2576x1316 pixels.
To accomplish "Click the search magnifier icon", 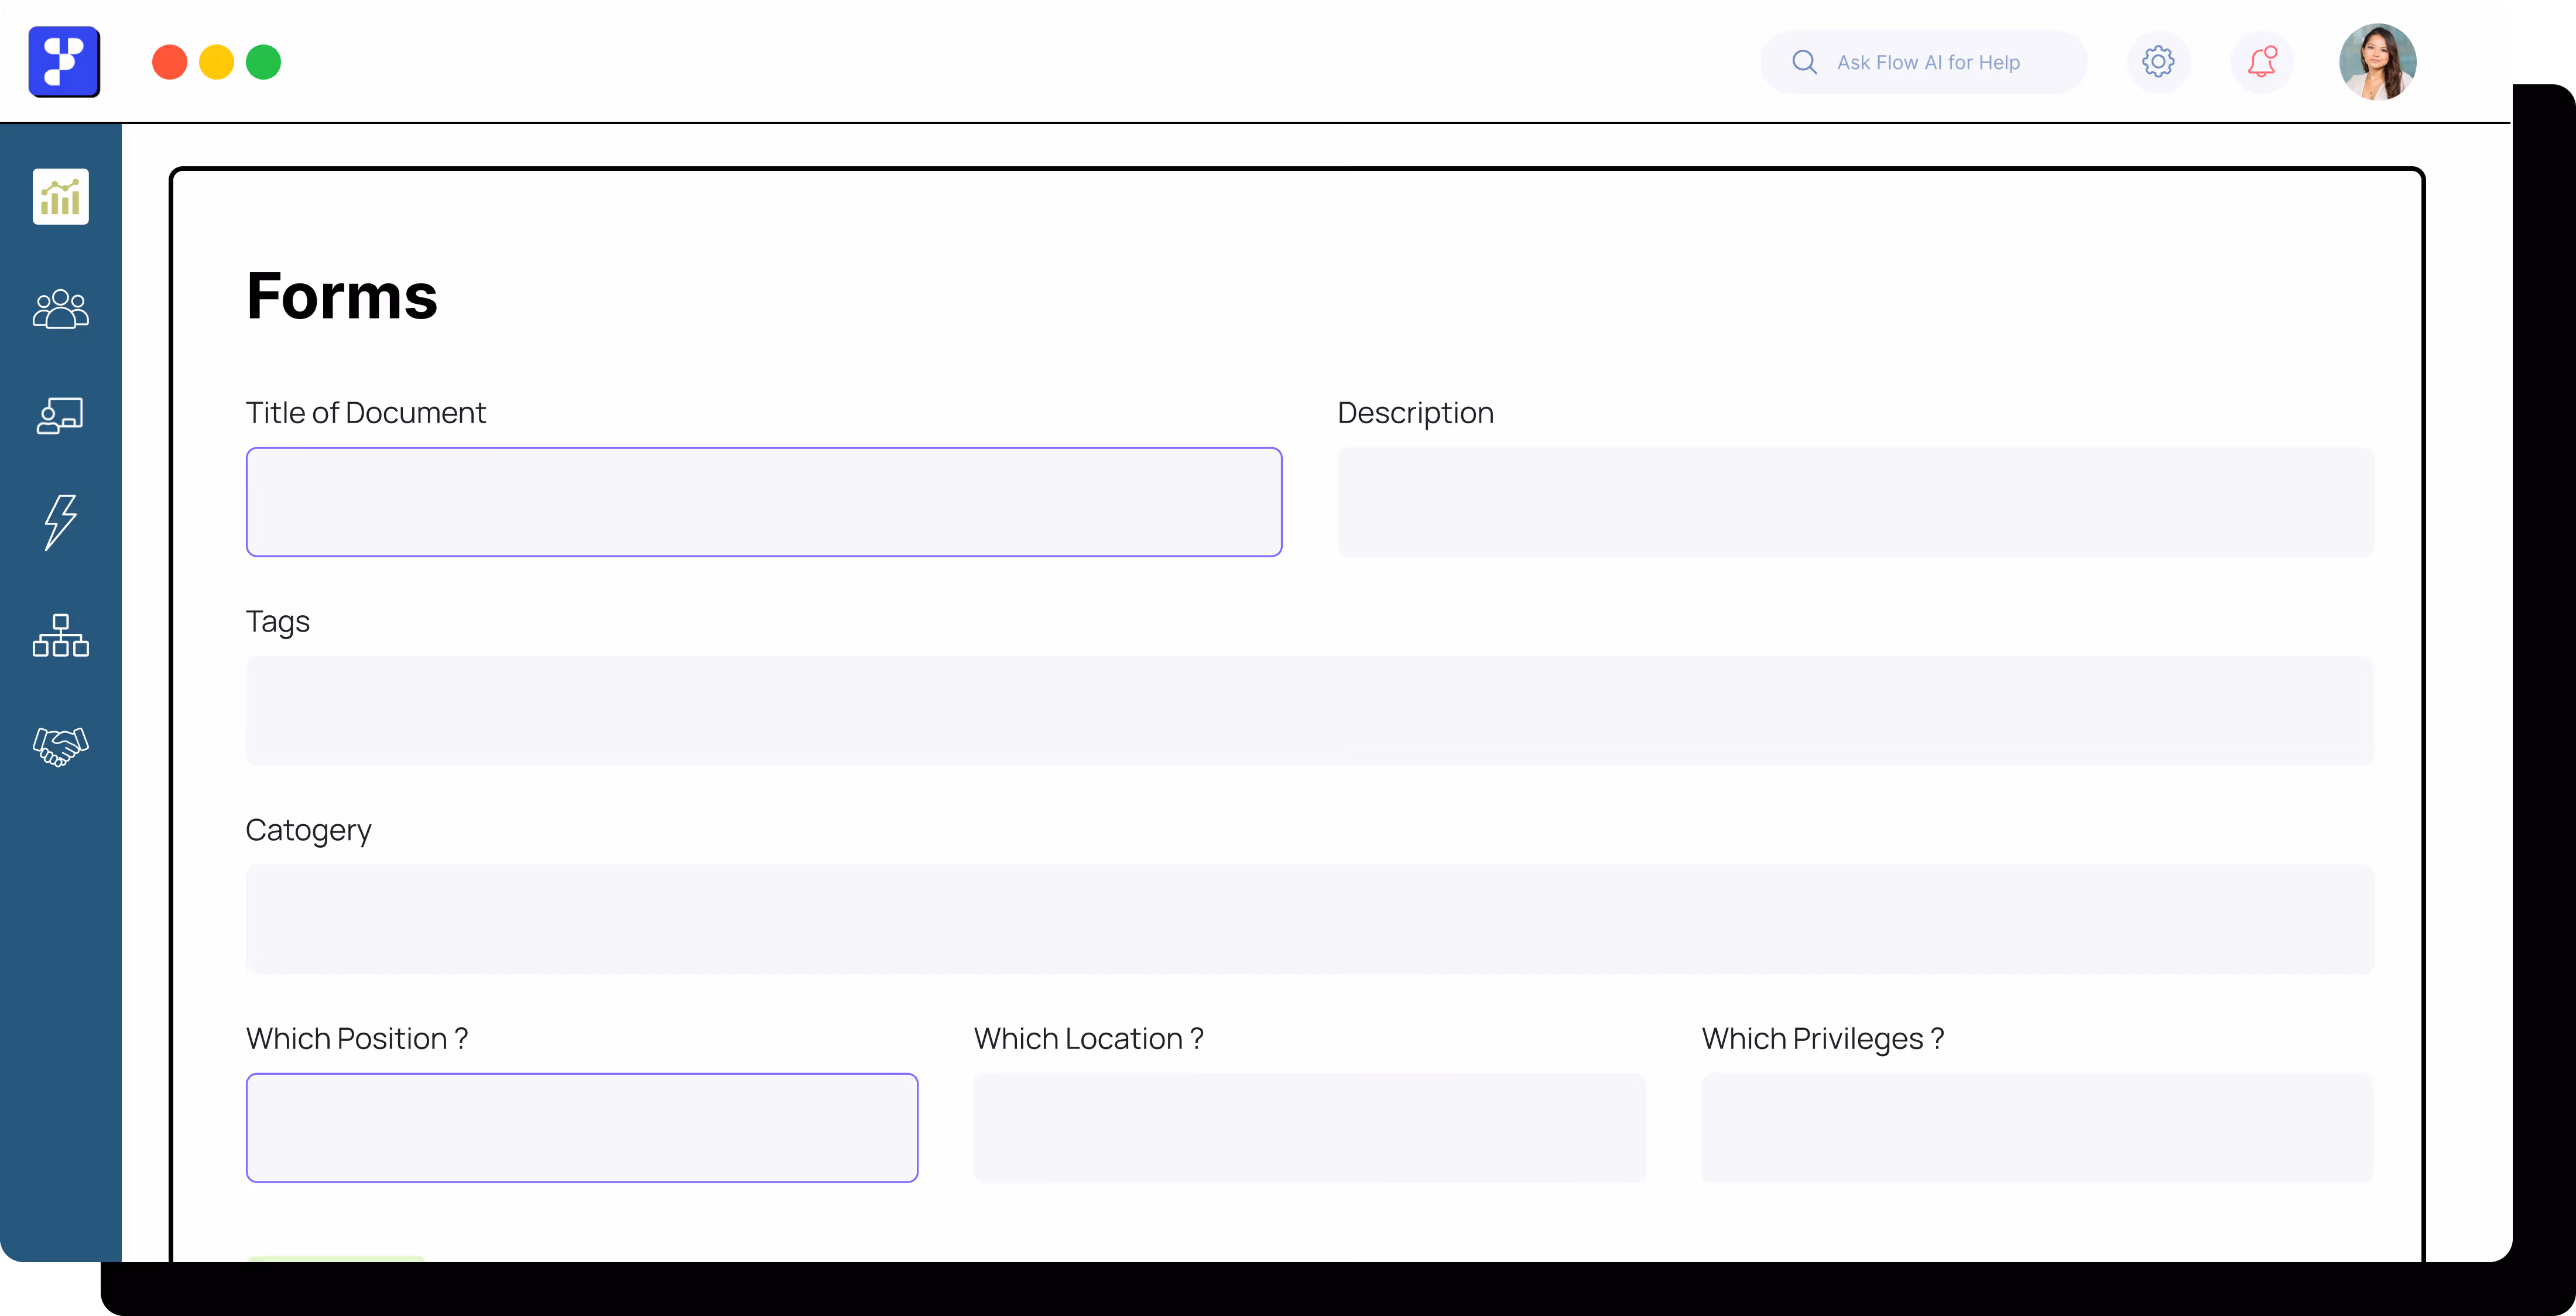I will [1804, 62].
